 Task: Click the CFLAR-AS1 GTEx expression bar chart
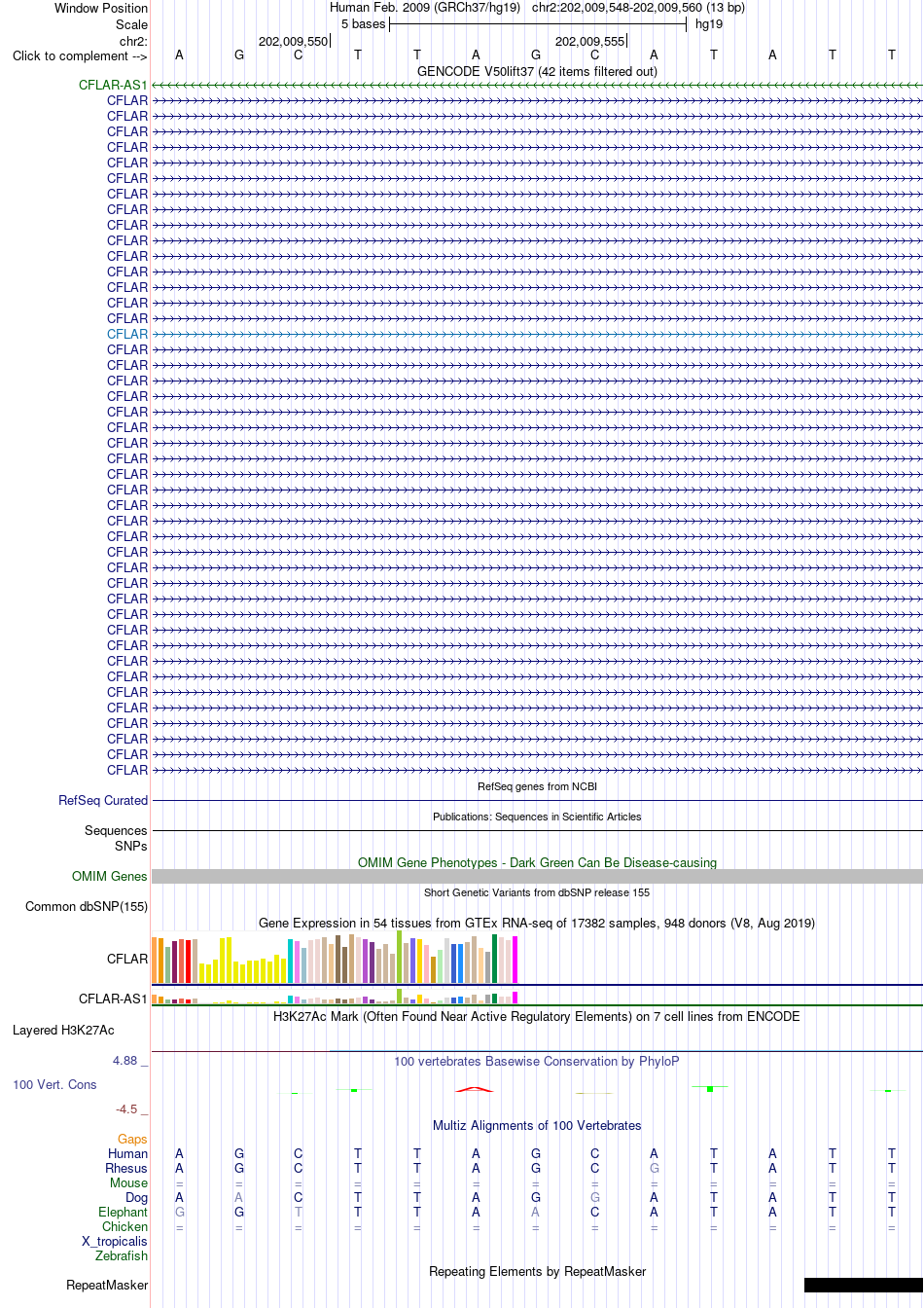click(336, 997)
